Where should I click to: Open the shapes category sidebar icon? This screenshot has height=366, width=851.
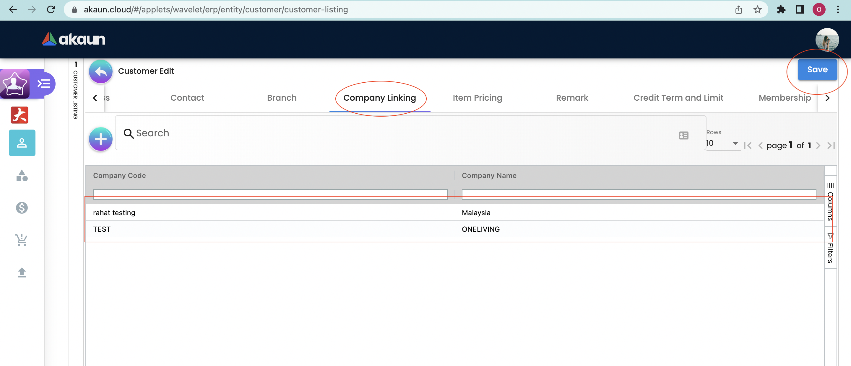point(22,176)
